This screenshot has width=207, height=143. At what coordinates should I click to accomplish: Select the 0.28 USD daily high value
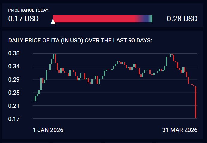point(182,19)
